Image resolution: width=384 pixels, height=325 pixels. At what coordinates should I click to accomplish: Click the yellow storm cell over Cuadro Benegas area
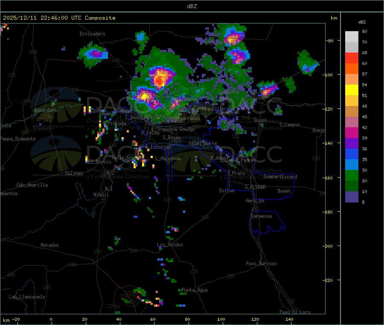pos(144,96)
